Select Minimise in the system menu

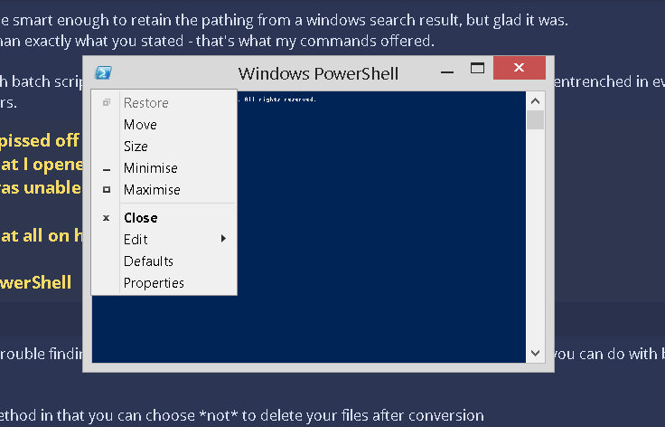pos(164,168)
